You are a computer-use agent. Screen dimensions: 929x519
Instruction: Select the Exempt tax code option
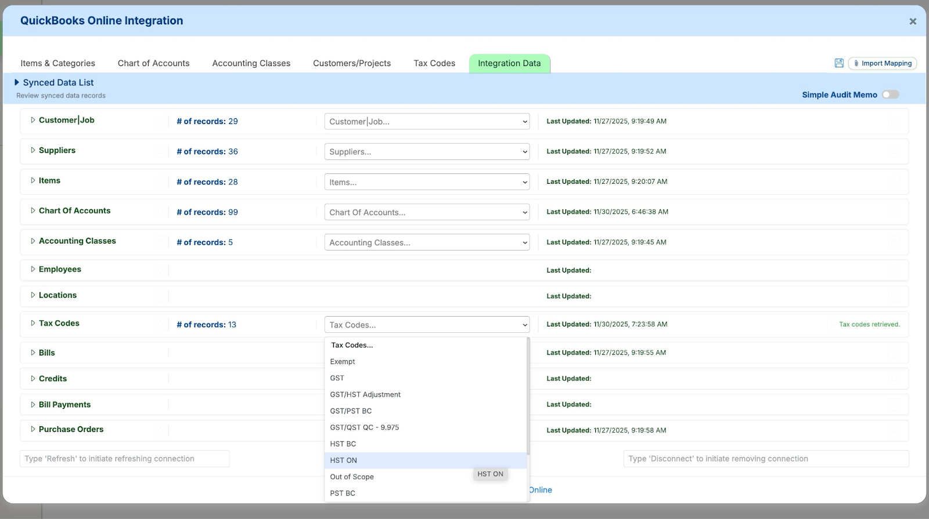[426, 361]
